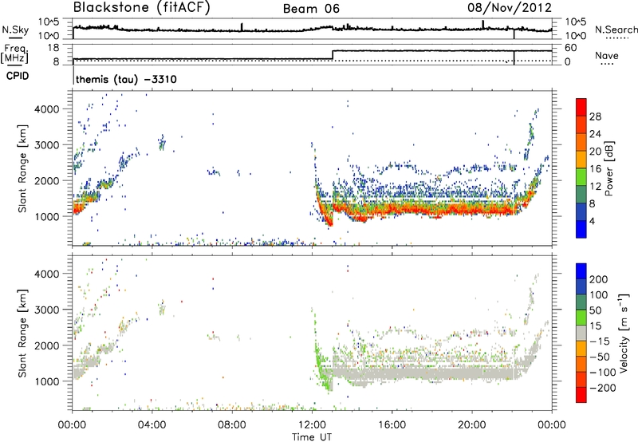Click frequency axis tick '18'
The height and width of the screenshot is (442, 638).
tap(53, 48)
